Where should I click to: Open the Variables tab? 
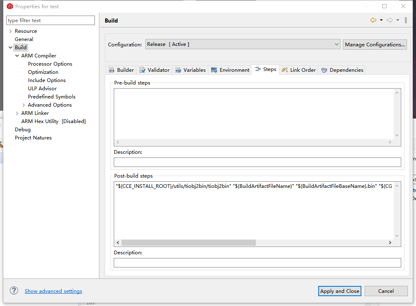point(190,70)
